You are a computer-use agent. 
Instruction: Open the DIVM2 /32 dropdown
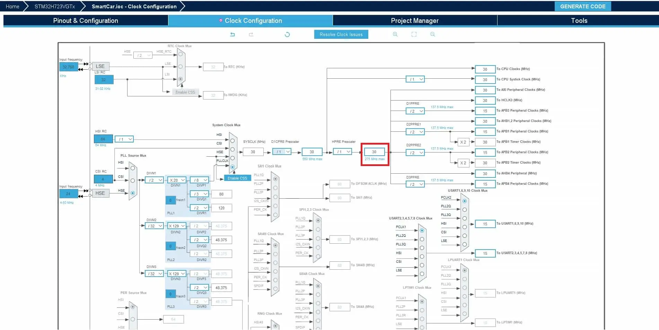click(x=154, y=226)
